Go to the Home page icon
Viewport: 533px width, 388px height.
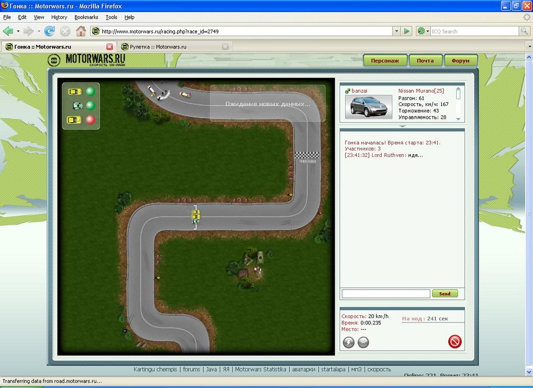(81, 31)
